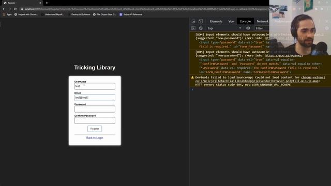Follow the Back to Login link
Viewport: 331px width, 186px height.
(95, 138)
